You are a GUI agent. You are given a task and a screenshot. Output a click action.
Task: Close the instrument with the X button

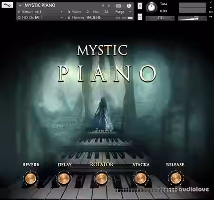[211, 2]
